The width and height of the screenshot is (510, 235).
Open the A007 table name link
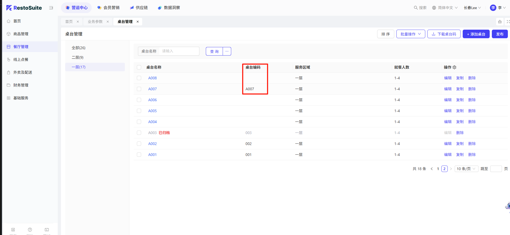click(152, 89)
